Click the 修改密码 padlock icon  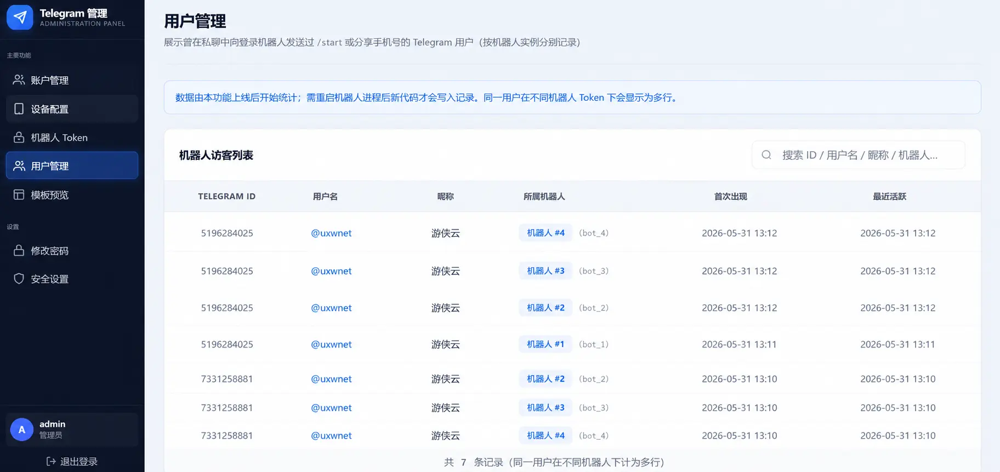tap(19, 251)
